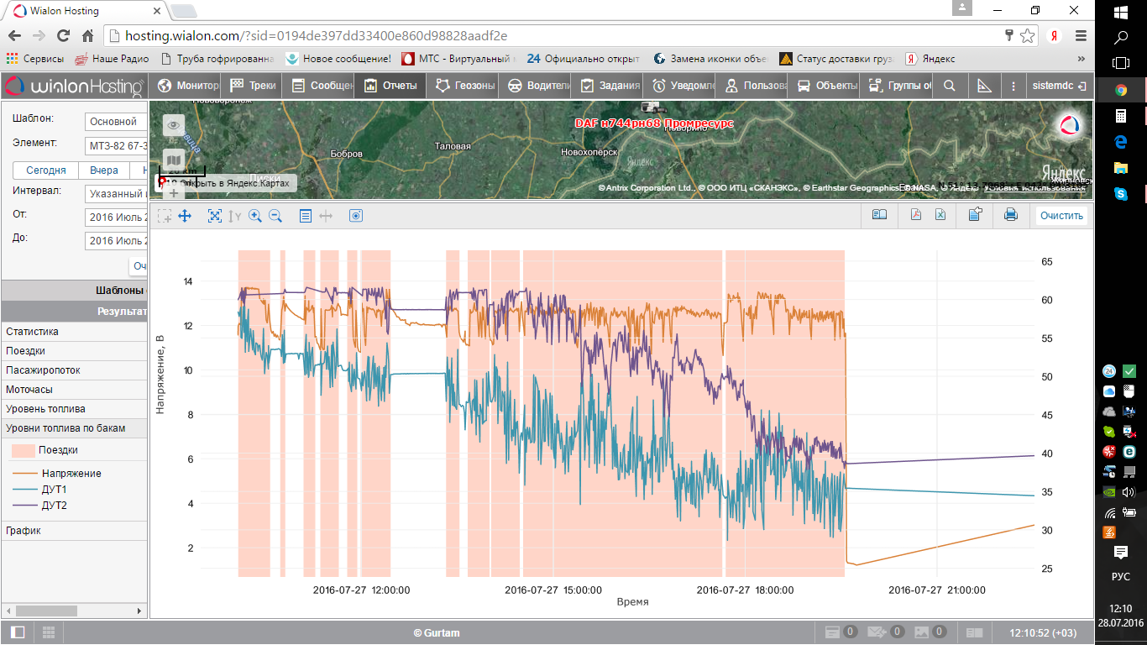This screenshot has height=645, width=1147.
Task: Click the chart zoom-out magnifier icon
Action: click(275, 216)
